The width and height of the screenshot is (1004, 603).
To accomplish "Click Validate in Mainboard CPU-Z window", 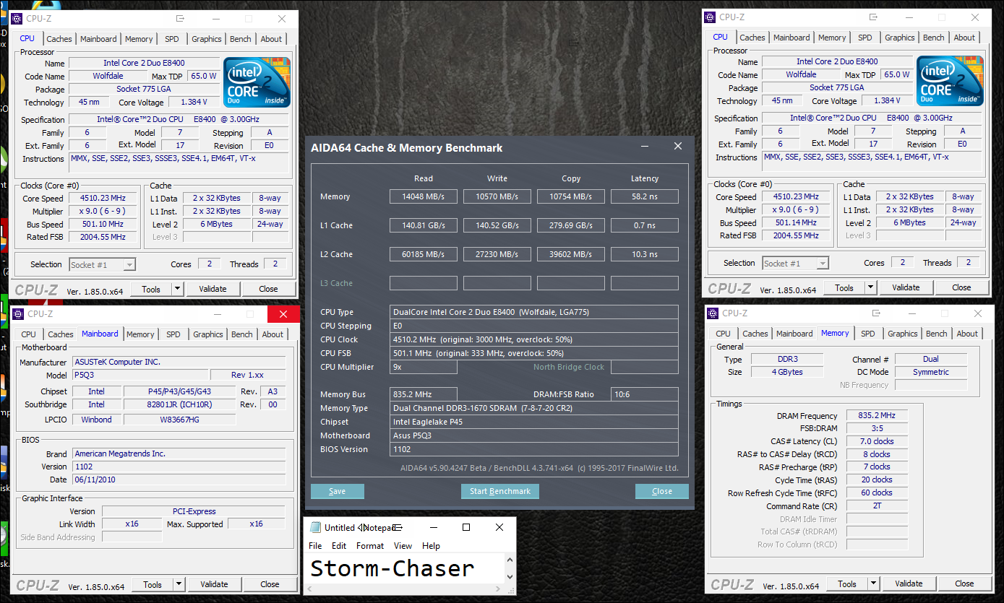I will click(x=214, y=584).
